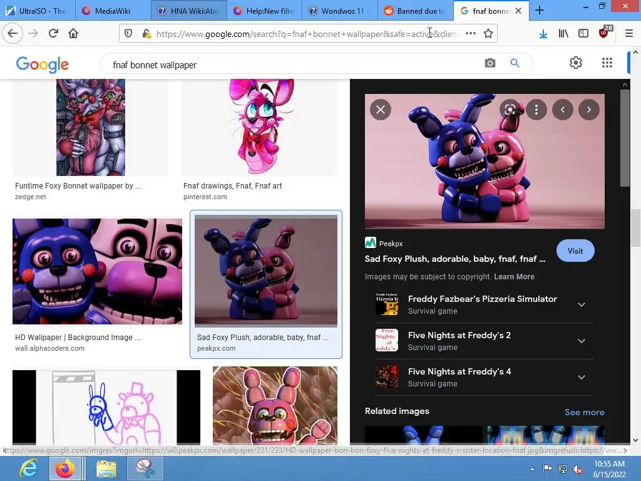Open the Snipping Tool taskbar button
Screen dimensions: 641x481
coord(145,468)
